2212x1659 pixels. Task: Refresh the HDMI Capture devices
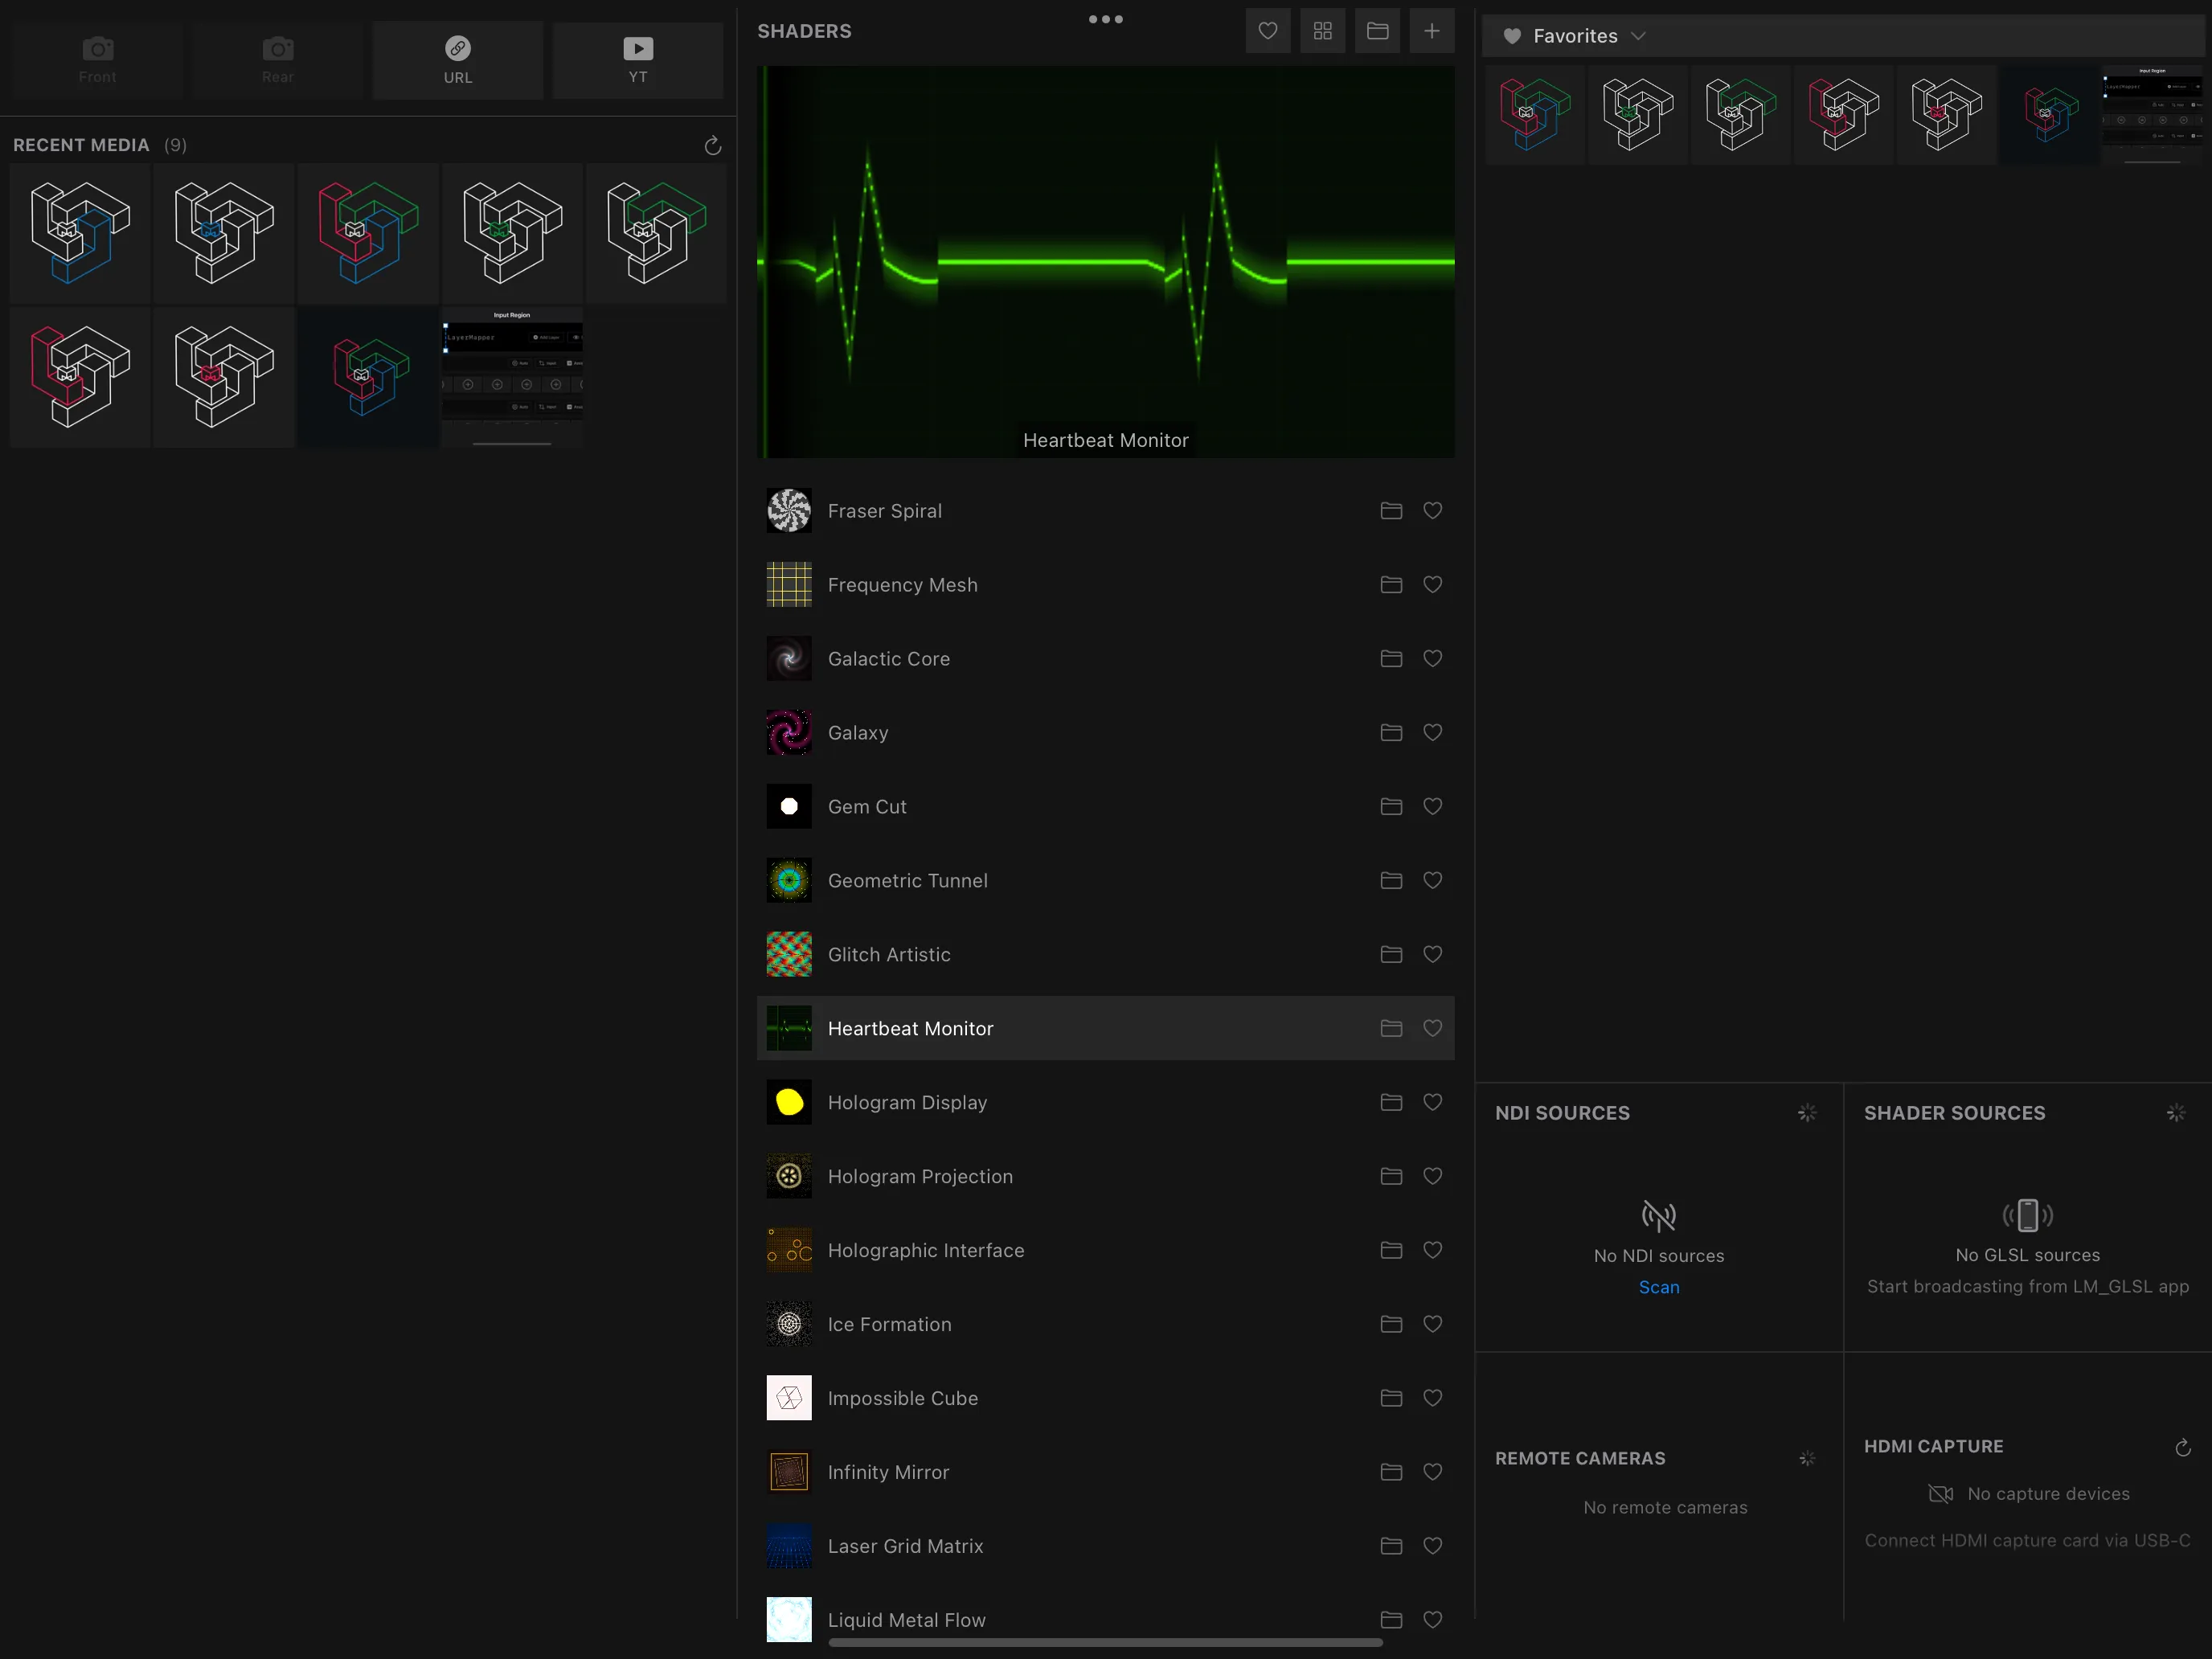2183,1448
